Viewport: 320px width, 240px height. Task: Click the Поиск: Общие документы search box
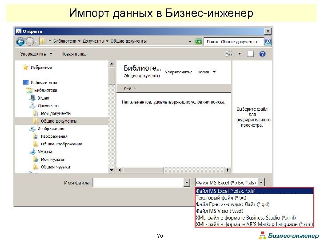(x=233, y=42)
